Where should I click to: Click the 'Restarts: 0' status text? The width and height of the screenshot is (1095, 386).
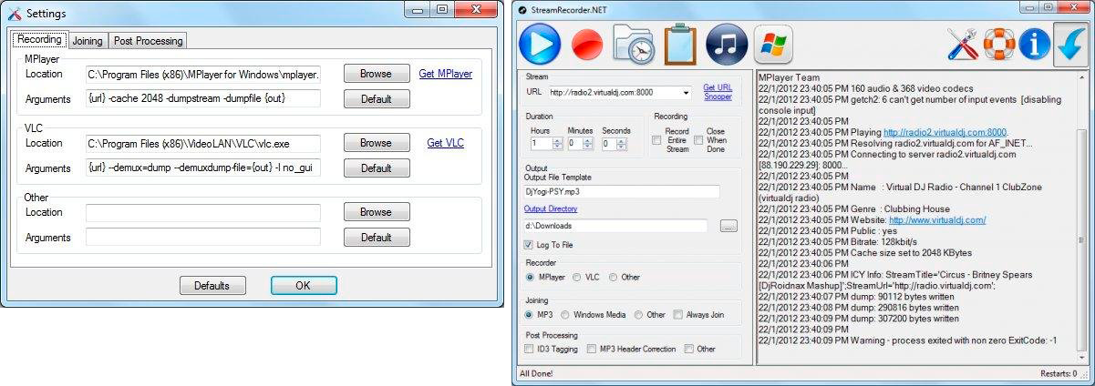pyautogui.click(x=1058, y=374)
